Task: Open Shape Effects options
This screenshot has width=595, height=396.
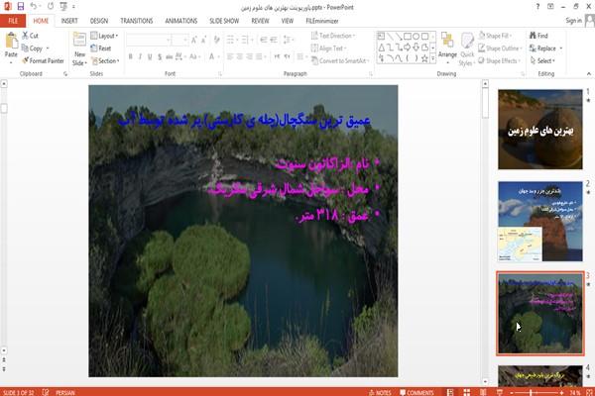Action: [x=498, y=60]
